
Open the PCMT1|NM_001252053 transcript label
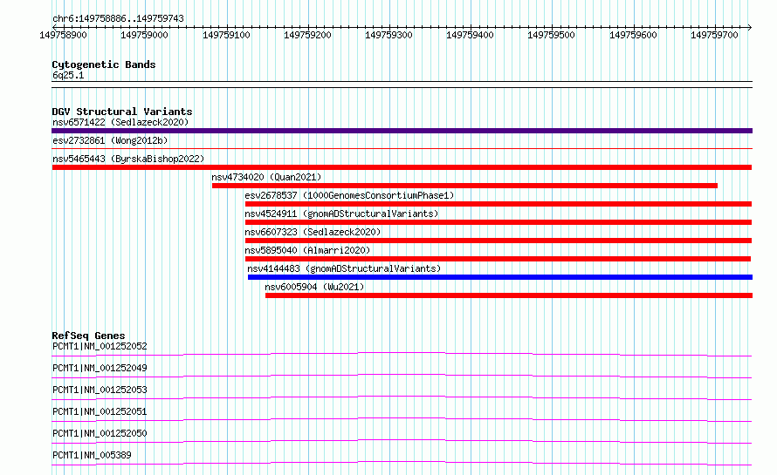pyautogui.click(x=100, y=390)
